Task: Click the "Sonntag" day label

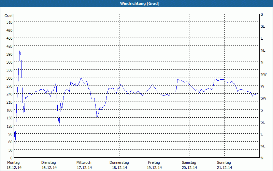Action: click(x=224, y=163)
